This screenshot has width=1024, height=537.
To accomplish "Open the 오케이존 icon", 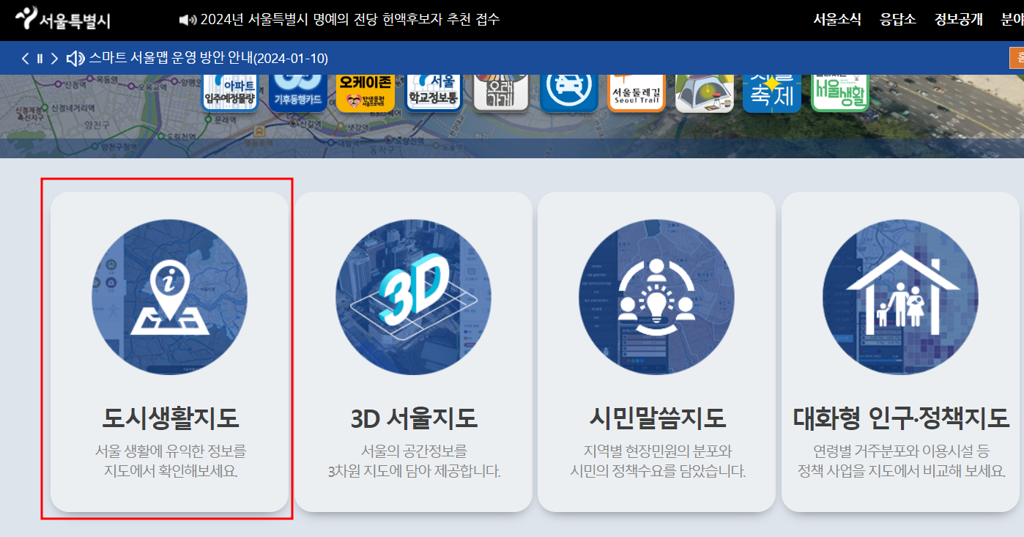I will click(x=366, y=92).
